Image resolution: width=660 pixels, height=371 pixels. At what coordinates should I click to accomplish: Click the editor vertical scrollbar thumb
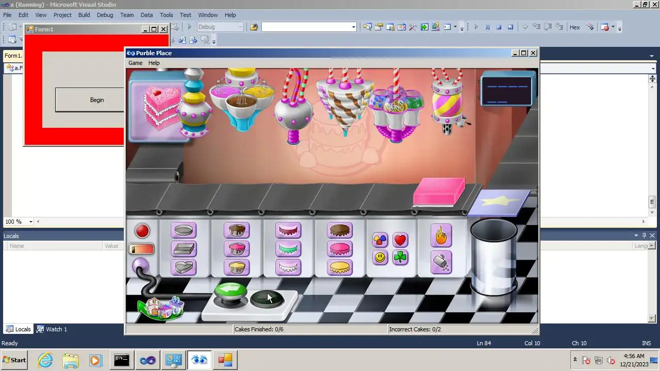pos(652,202)
